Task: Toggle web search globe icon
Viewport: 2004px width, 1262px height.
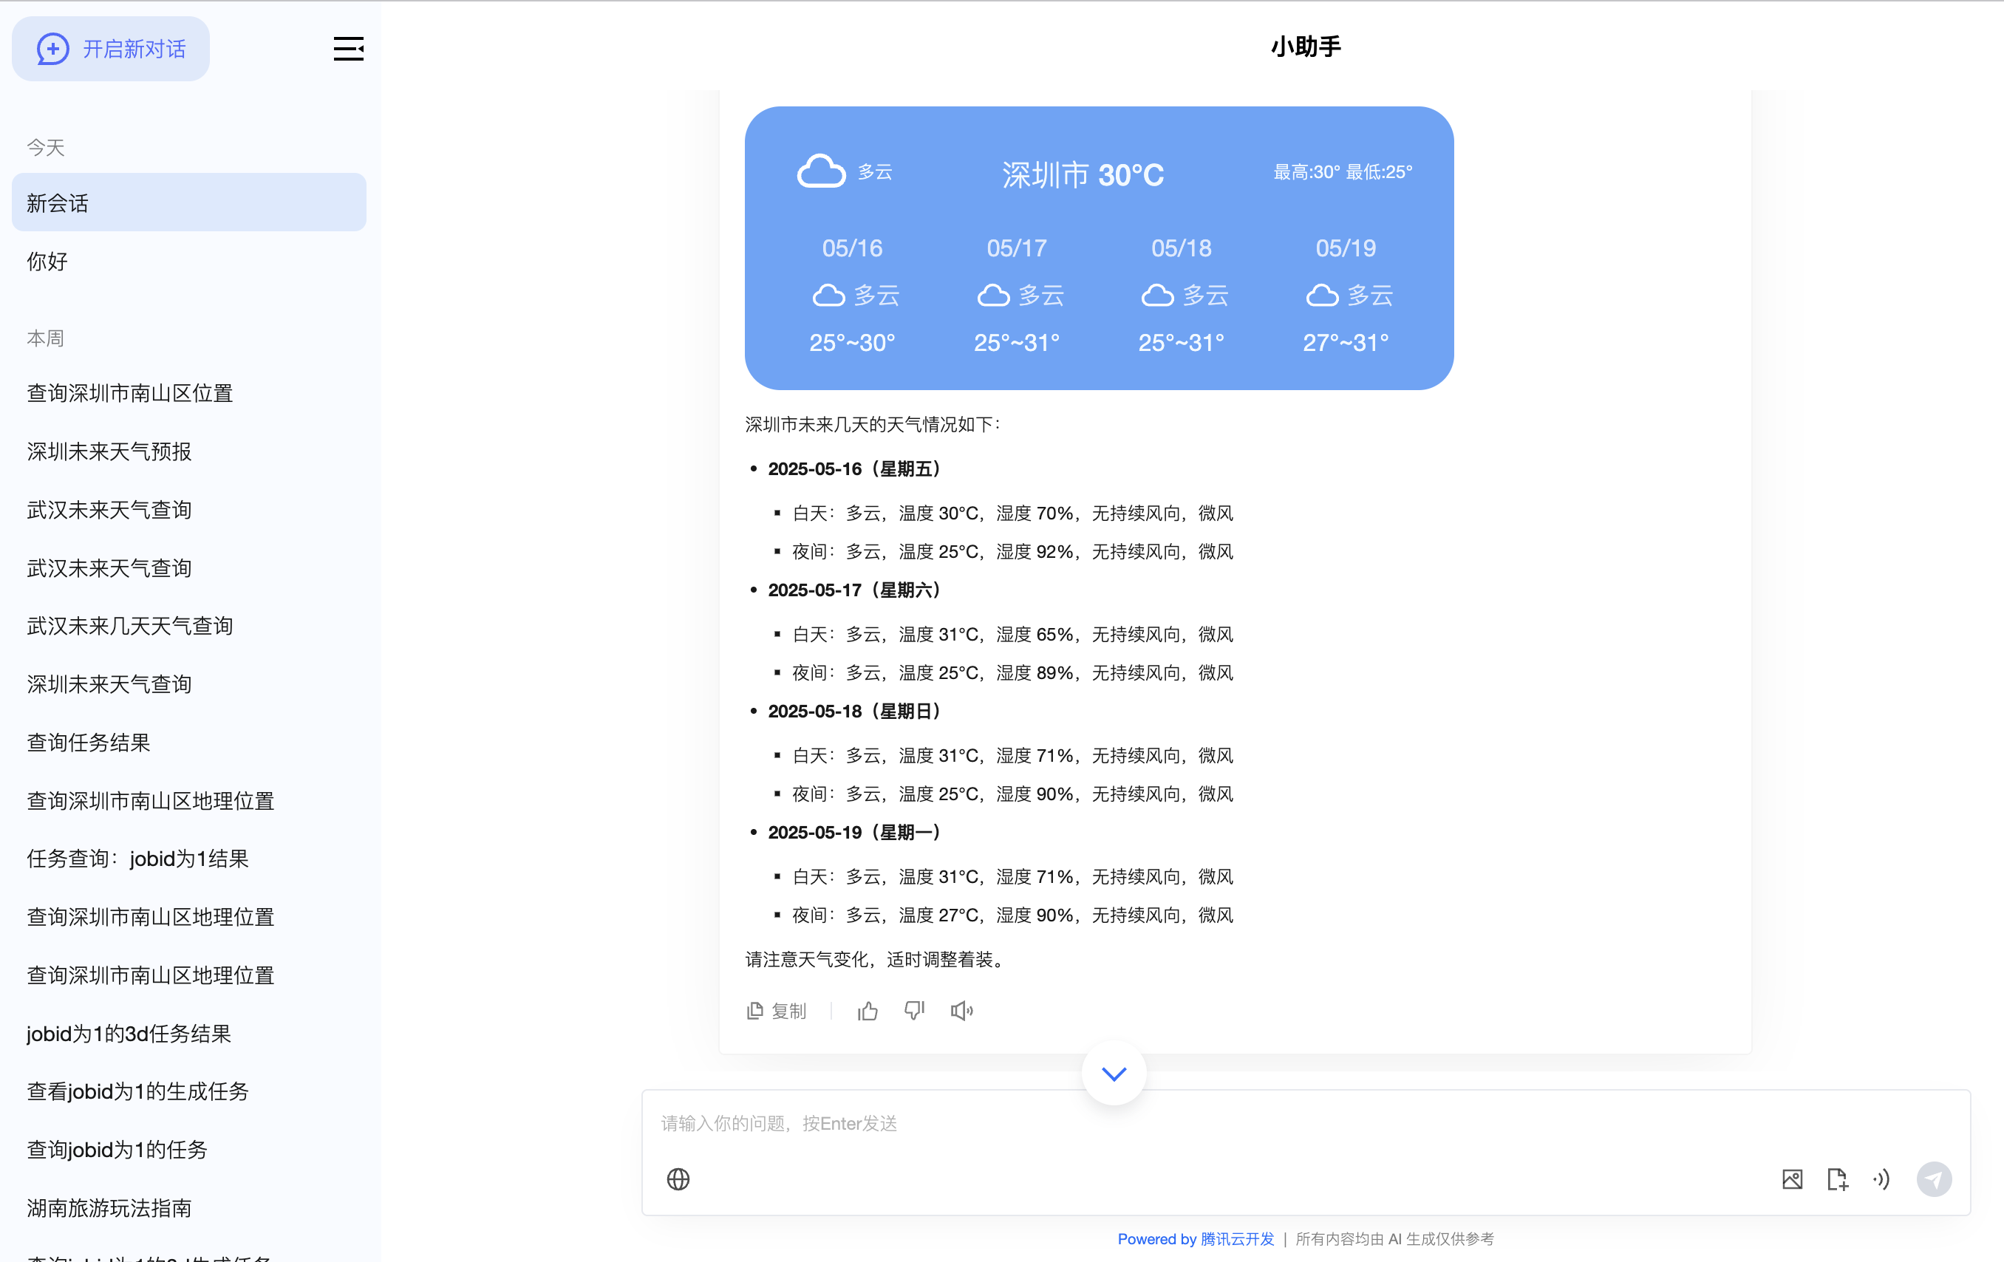Action: tap(678, 1179)
